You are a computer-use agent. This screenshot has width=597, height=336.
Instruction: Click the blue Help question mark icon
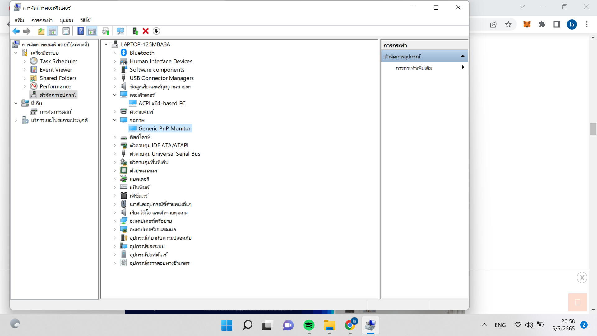pos(81,31)
